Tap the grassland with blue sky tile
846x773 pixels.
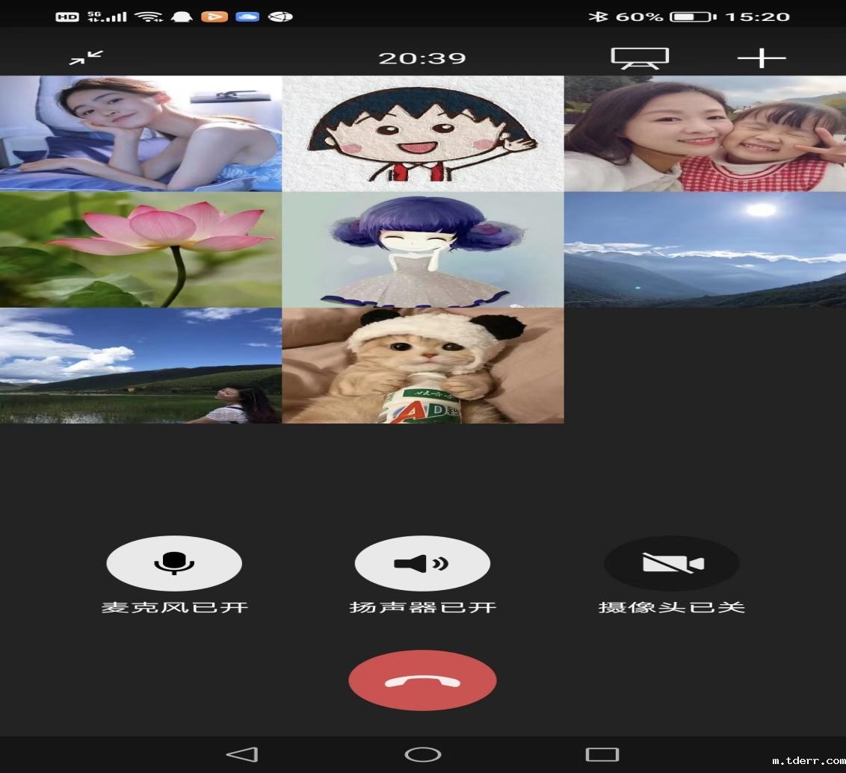coord(141,366)
